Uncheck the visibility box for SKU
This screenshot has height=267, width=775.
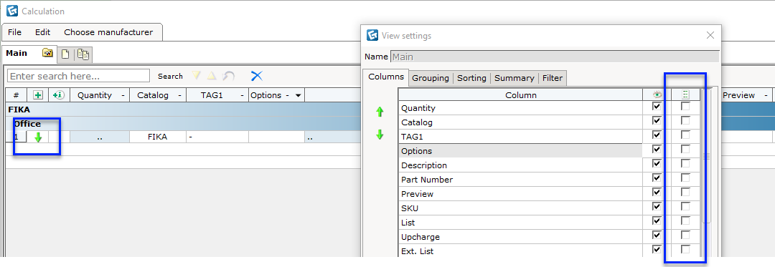[x=657, y=206]
